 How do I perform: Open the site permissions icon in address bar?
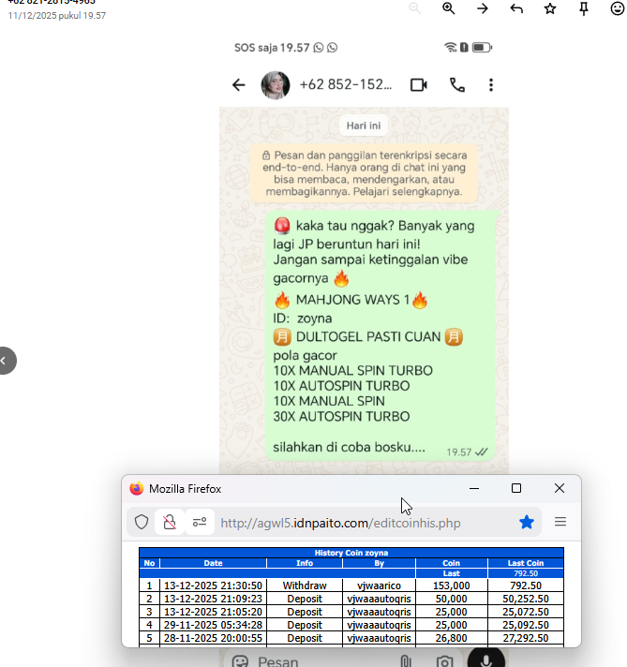pyautogui.click(x=200, y=522)
